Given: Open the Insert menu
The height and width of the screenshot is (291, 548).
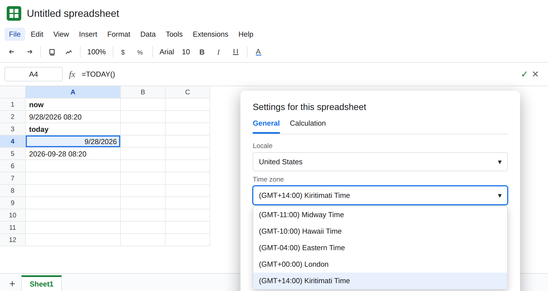Looking at the screenshot, I should [x=88, y=34].
